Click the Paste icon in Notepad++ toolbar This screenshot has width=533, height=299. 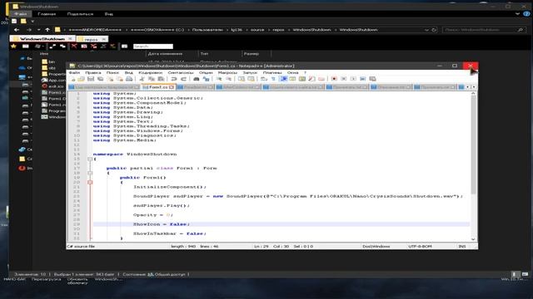[161, 79]
